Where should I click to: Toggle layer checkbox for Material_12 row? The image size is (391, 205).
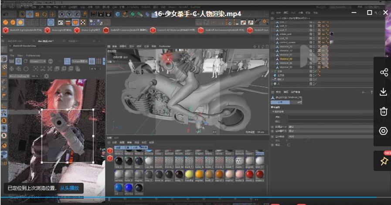(311, 51)
